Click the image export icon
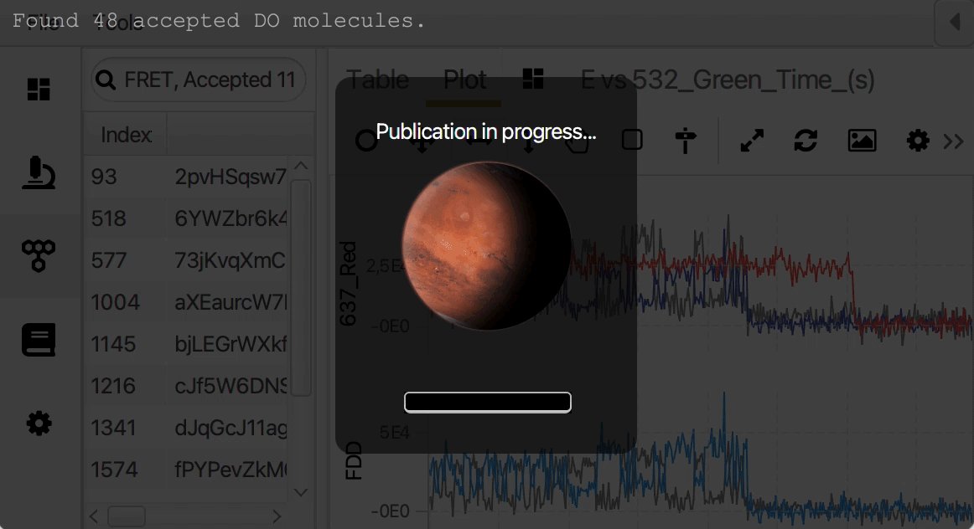Image resolution: width=974 pixels, height=529 pixels. pyautogui.click(x=863, y=140)
